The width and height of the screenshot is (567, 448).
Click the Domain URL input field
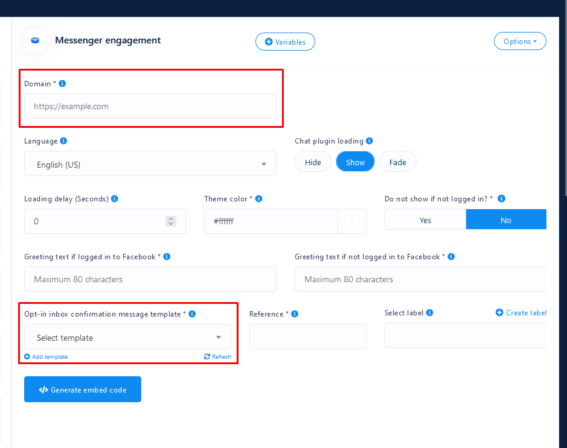click(x=150, y=107)
